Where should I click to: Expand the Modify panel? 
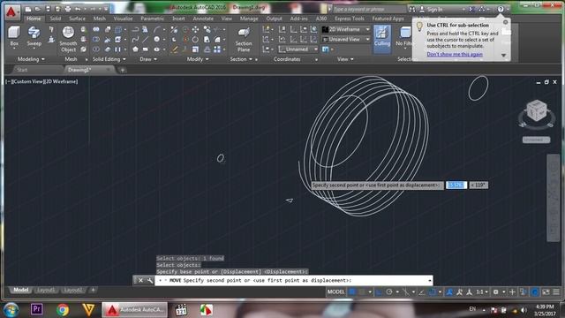[x=198, y=59]
